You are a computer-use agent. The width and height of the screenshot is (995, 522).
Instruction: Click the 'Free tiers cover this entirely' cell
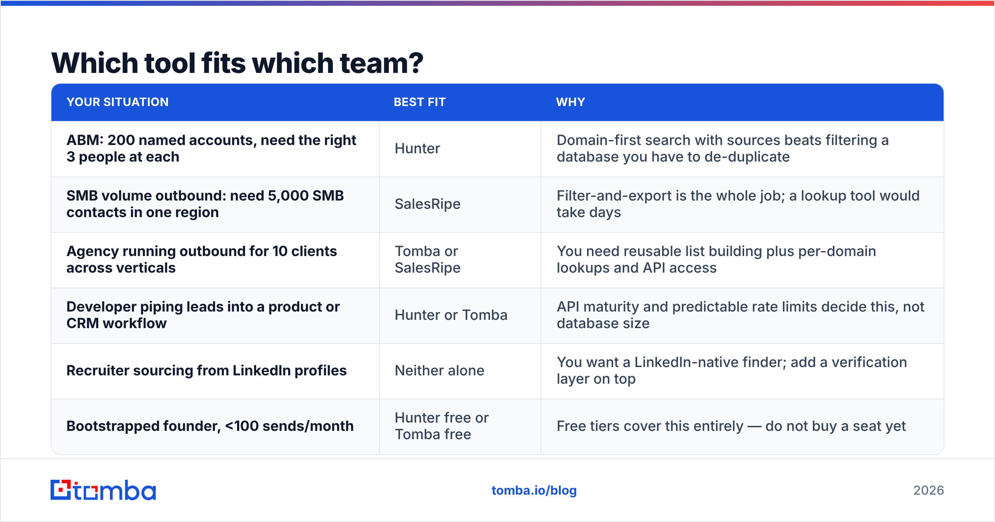(742, 426)
